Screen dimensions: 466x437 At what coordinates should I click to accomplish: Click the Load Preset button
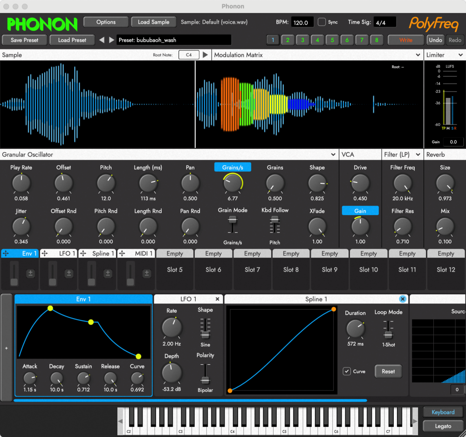tap(72, 40)
